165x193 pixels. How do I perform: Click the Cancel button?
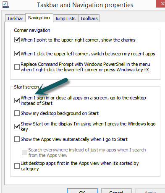116,191
